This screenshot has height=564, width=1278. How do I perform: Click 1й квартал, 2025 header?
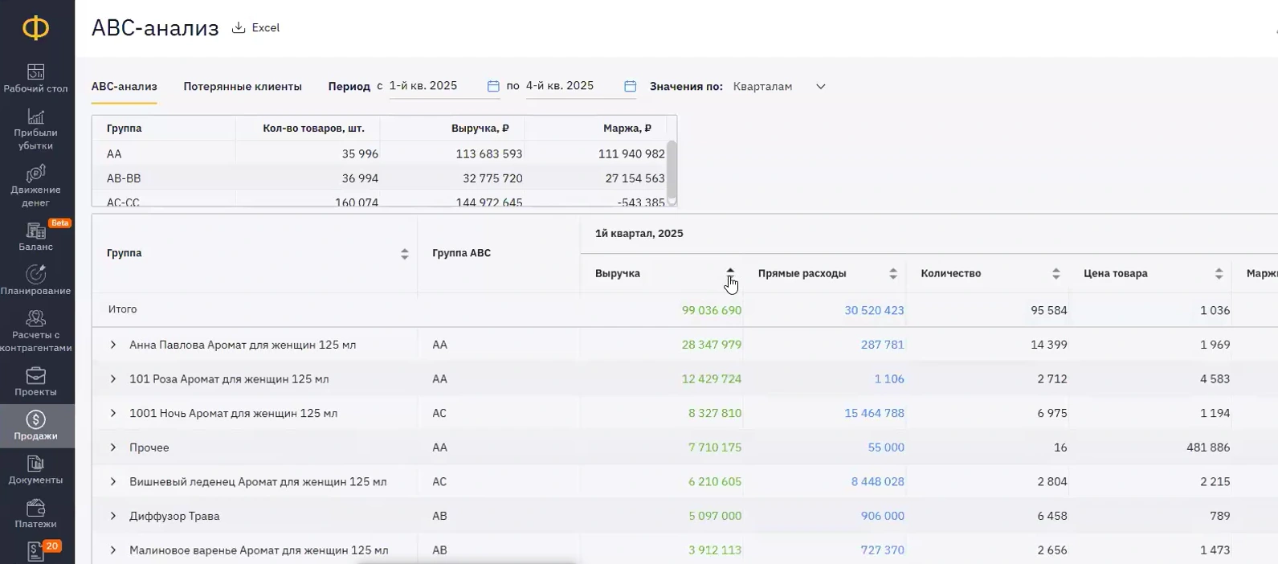(x=639, y=234)
